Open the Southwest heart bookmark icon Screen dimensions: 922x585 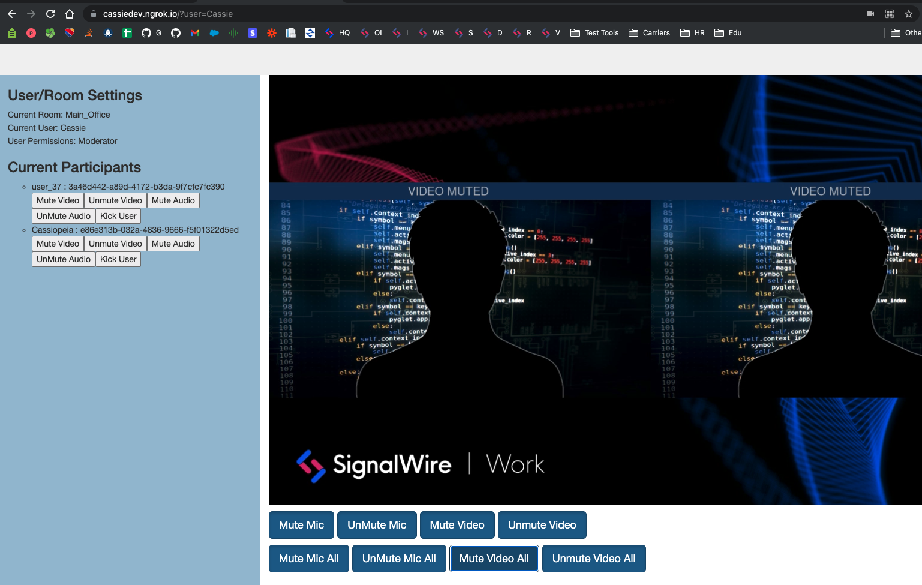point(70,33)
